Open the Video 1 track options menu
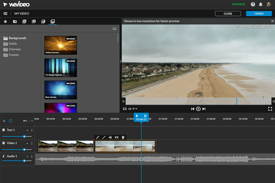Image resolution: width=275 pixels, height=183 pixels. 32,144
